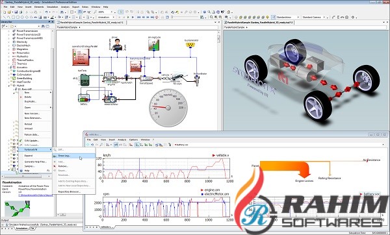This screenshot has width=390, height=235.
Task: Choose Remove in the TortoiseSVN submenu
Action: (x=74, y=166)
